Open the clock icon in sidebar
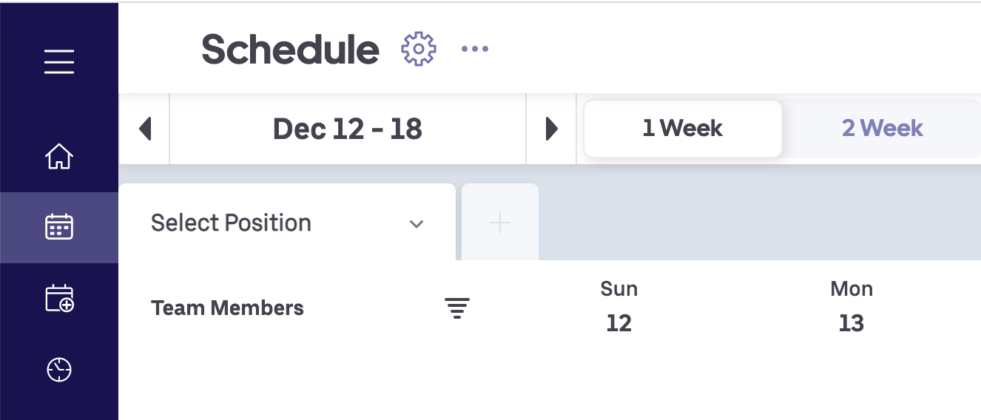This screenshot has width=981, height=420. (59, 369)
